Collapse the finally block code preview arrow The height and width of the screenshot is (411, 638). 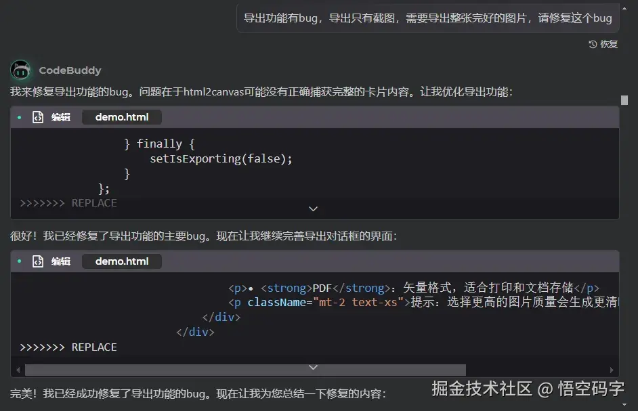click(312, 209)
